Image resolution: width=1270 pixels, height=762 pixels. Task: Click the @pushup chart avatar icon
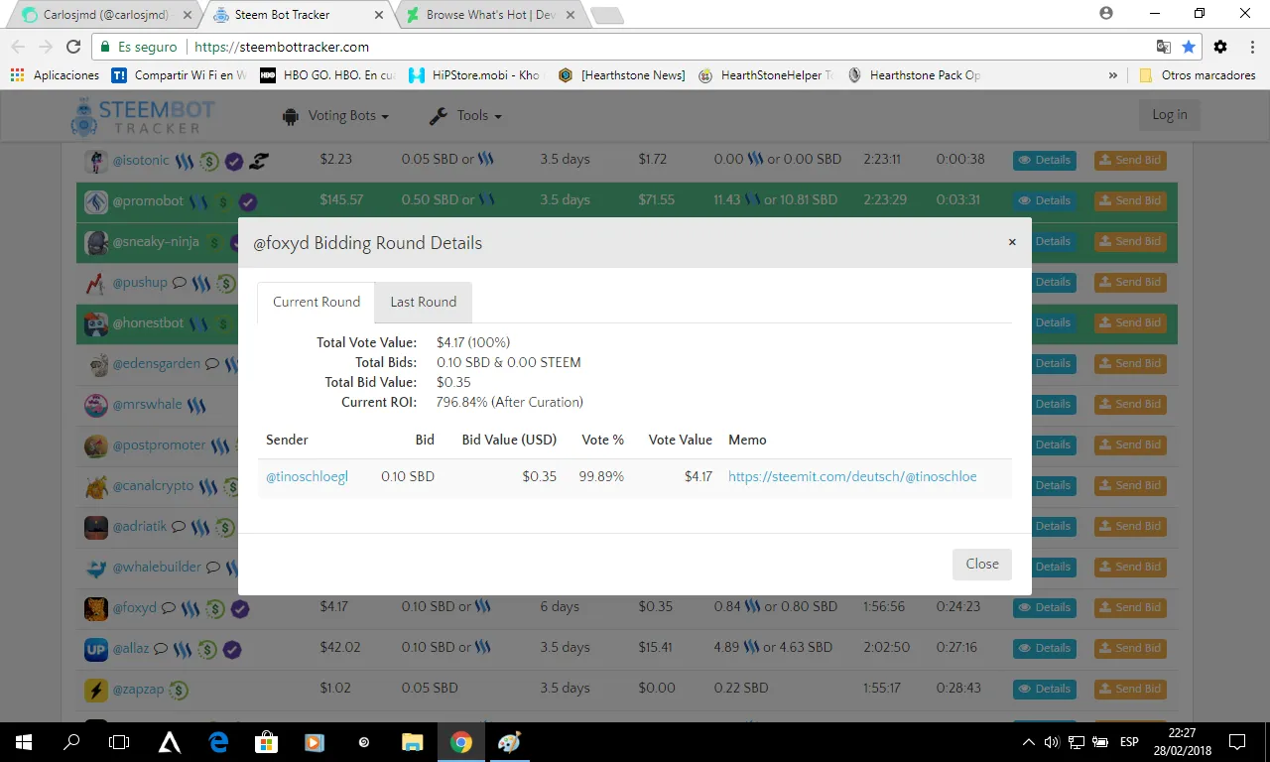tap(96, 283)
